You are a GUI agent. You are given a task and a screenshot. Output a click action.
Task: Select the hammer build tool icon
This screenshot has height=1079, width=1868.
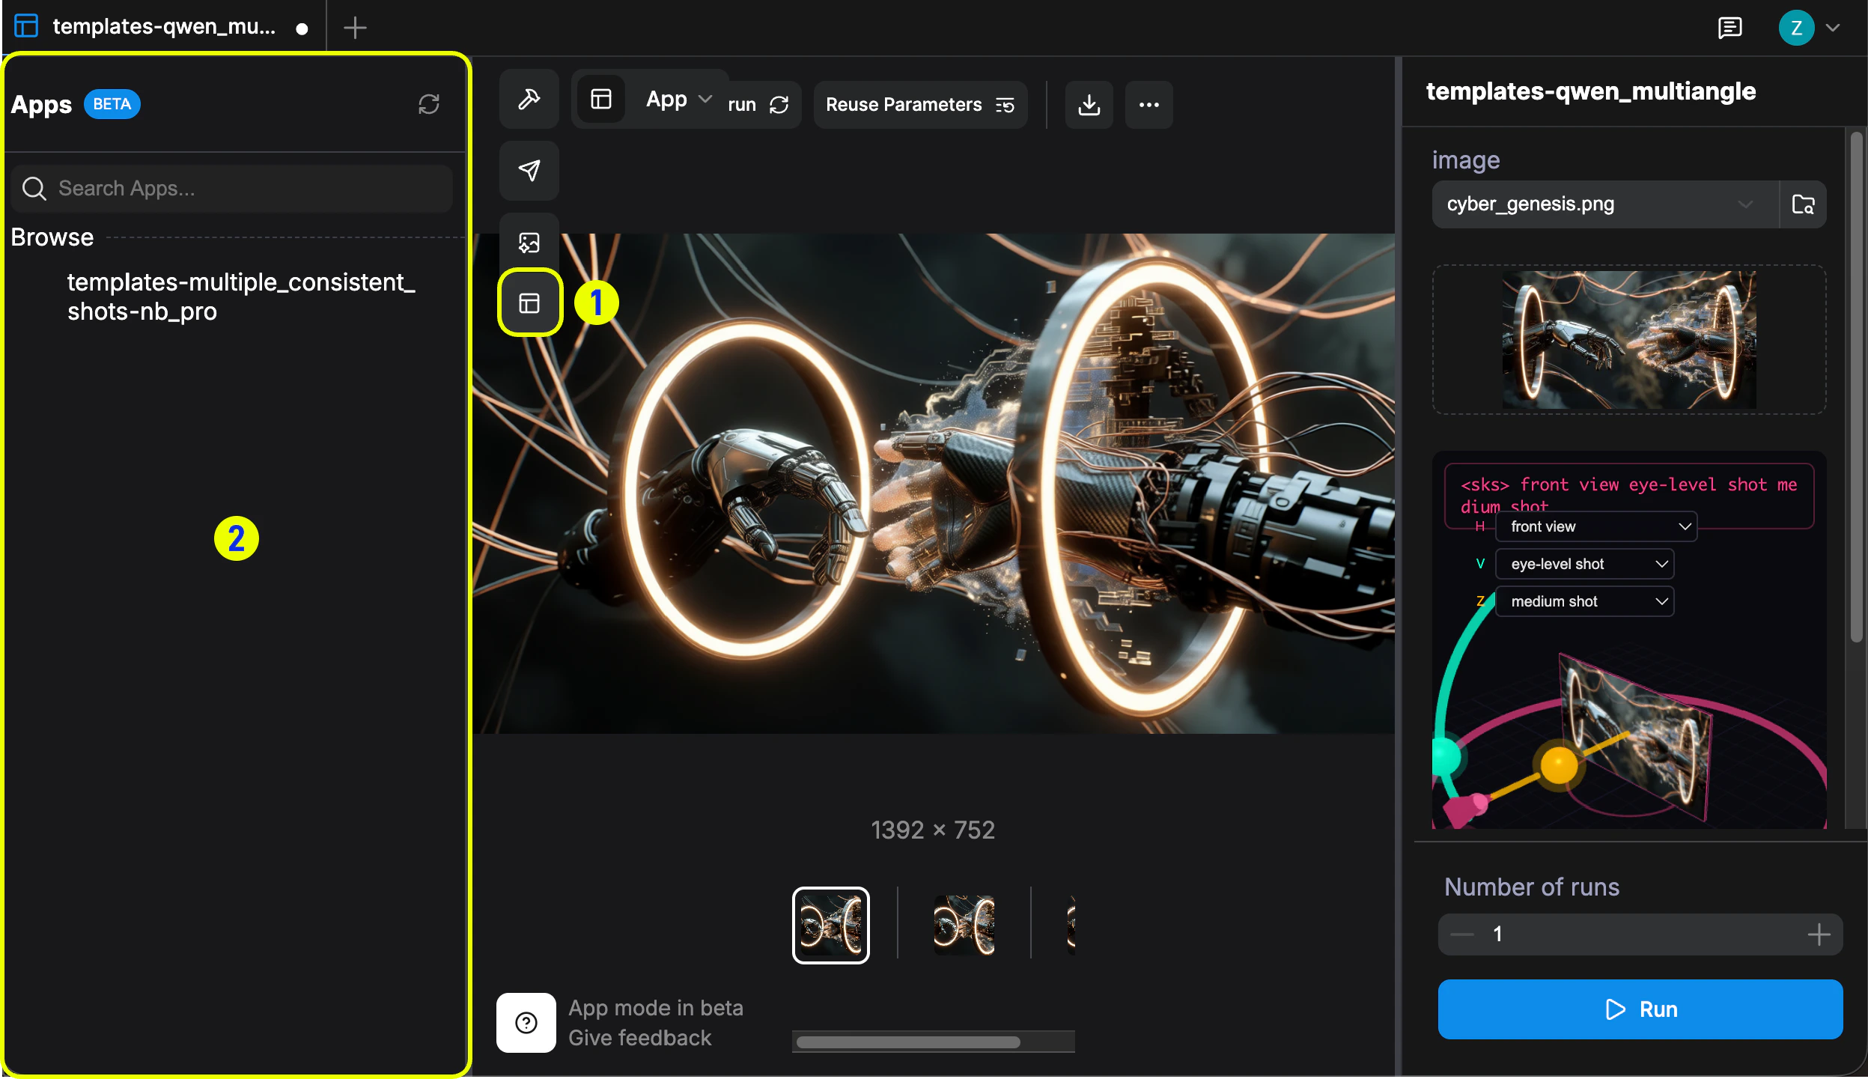pyautogui.click(x=528, y=98)
